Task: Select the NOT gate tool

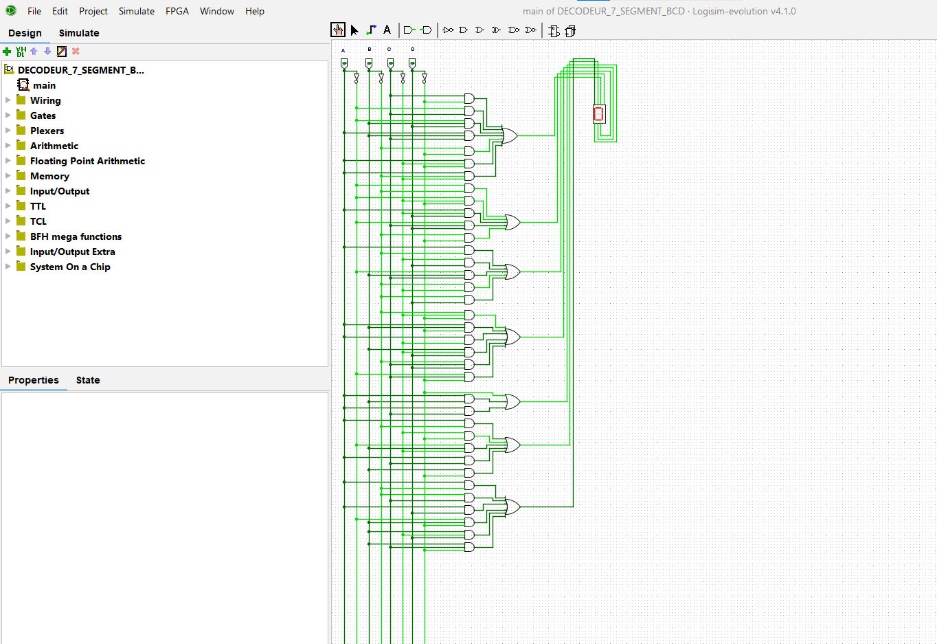Action: (x=448, y=30)
